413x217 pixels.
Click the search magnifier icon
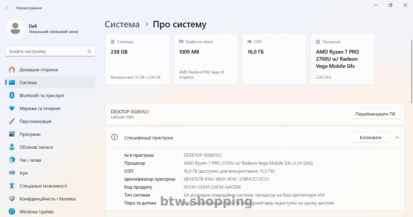coord(89,51)
